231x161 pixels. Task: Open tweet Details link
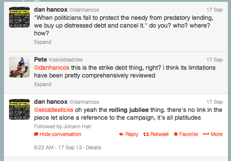[x=94, y=148]
